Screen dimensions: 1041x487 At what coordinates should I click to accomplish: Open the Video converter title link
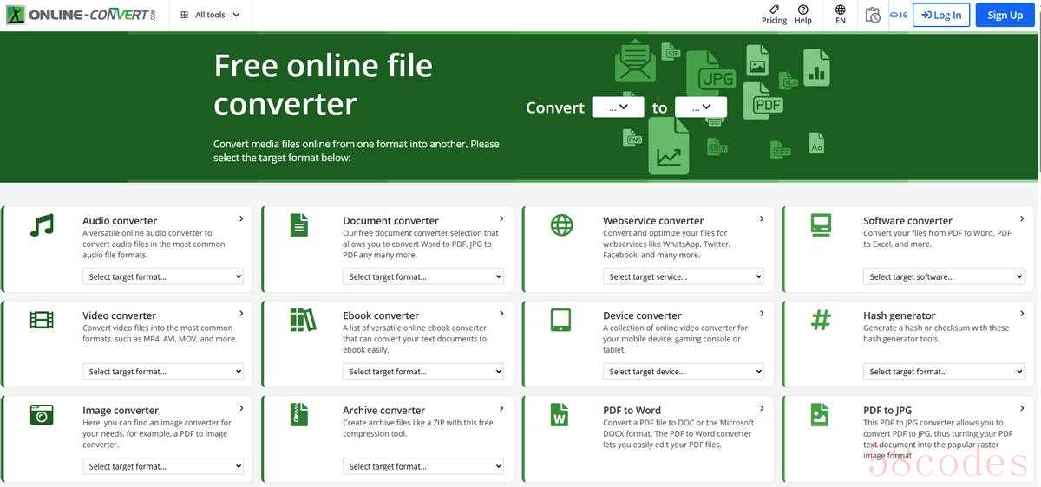tap(120, 315)
